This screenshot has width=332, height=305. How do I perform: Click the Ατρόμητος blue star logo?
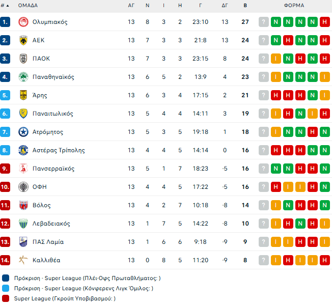coord(23,132)
